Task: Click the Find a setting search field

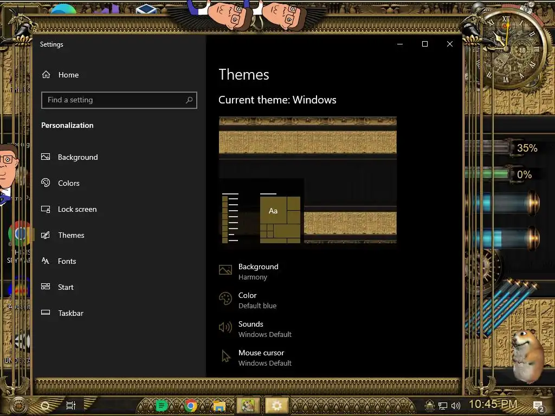Action: 119,100
